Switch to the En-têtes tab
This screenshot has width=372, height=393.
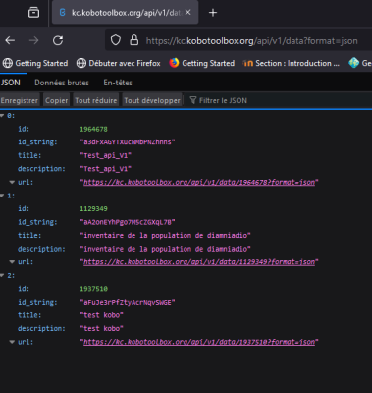click(118, 83)
